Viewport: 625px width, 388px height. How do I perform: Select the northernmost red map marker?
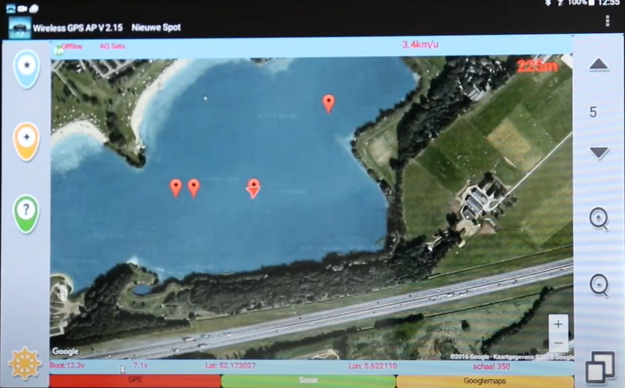click(328, 103)
